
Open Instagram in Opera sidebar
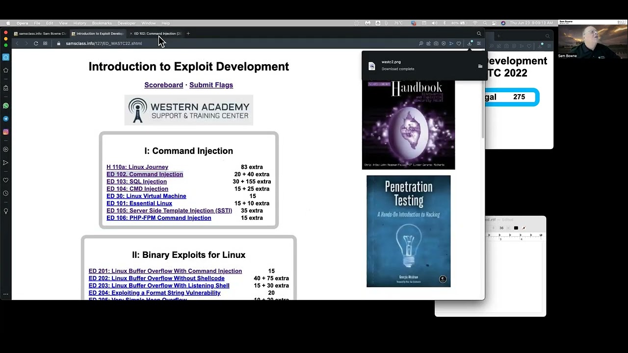pos(6,132)
